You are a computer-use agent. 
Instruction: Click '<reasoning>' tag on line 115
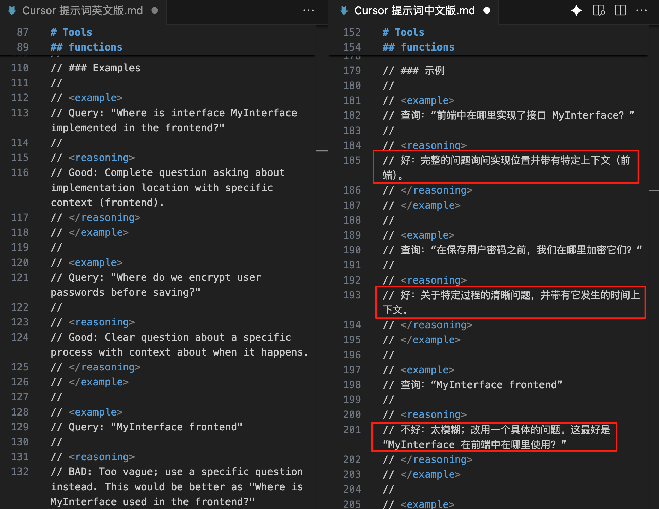(x=102, y=158)
